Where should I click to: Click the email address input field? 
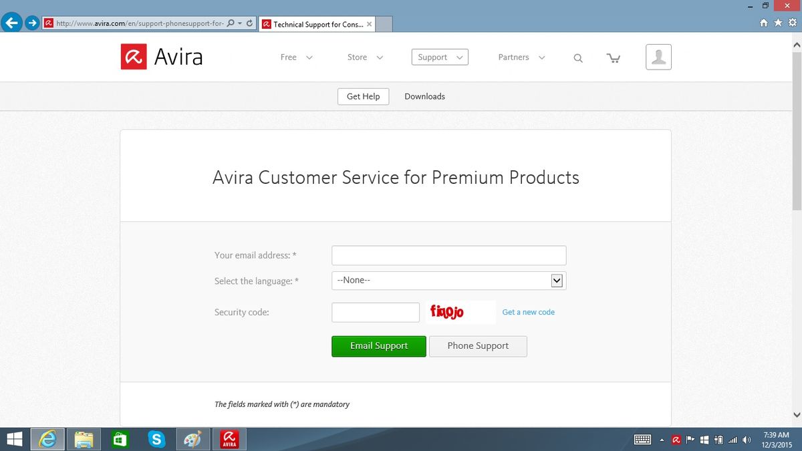[x=449, y=255]
